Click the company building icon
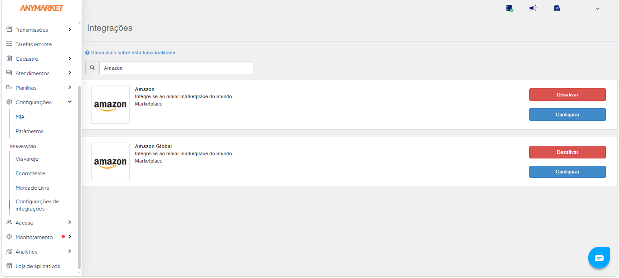Screen dimensions: 619x278 coord(557,8)
